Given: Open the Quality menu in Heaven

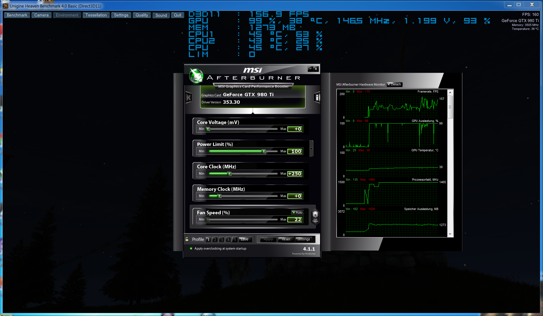Looking at the screenshot, I should pos(142,15).
